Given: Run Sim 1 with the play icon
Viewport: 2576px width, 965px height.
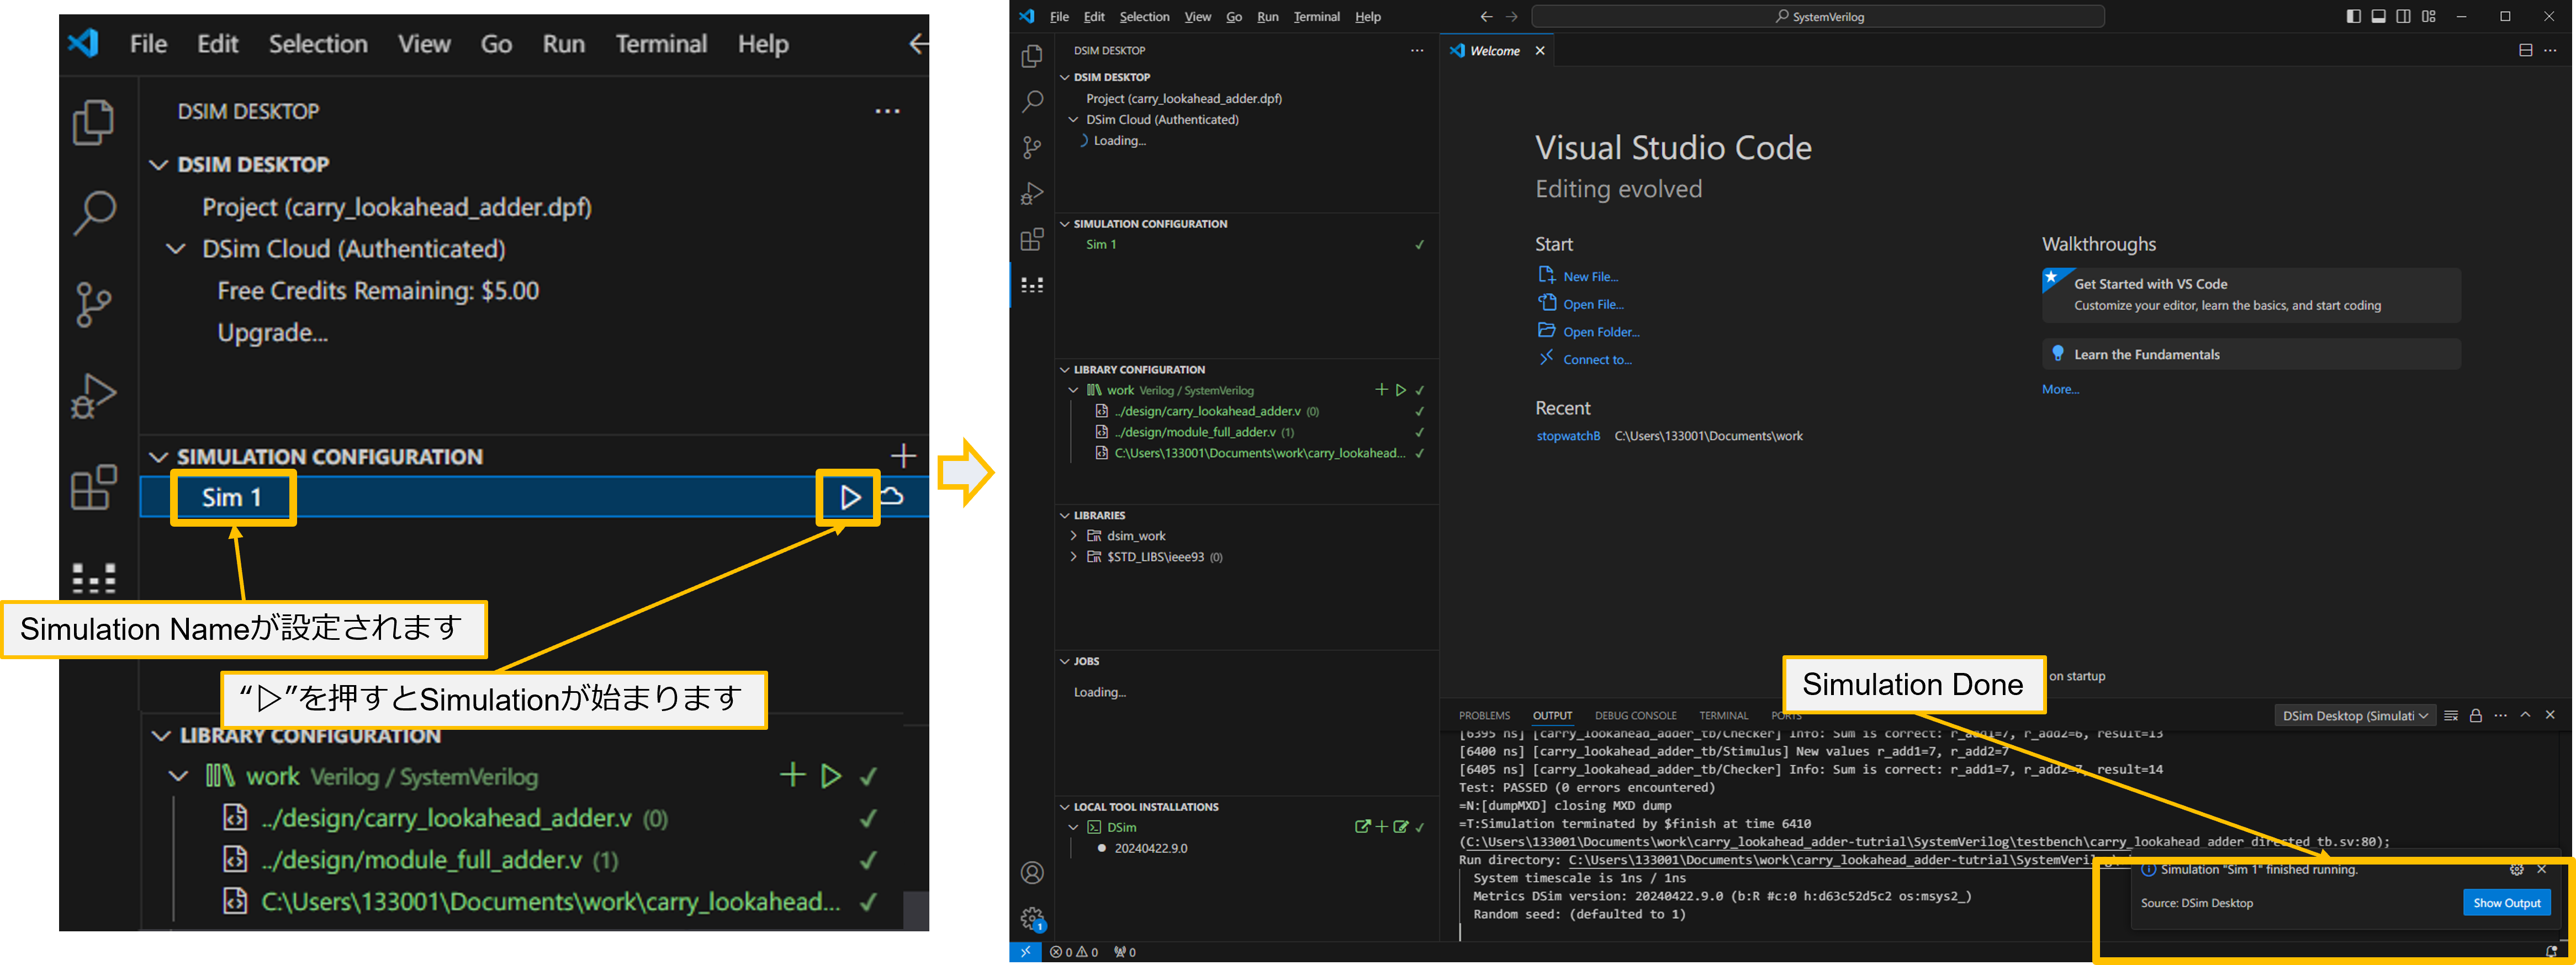Looking at the screenshot, I should coord(849,497).
